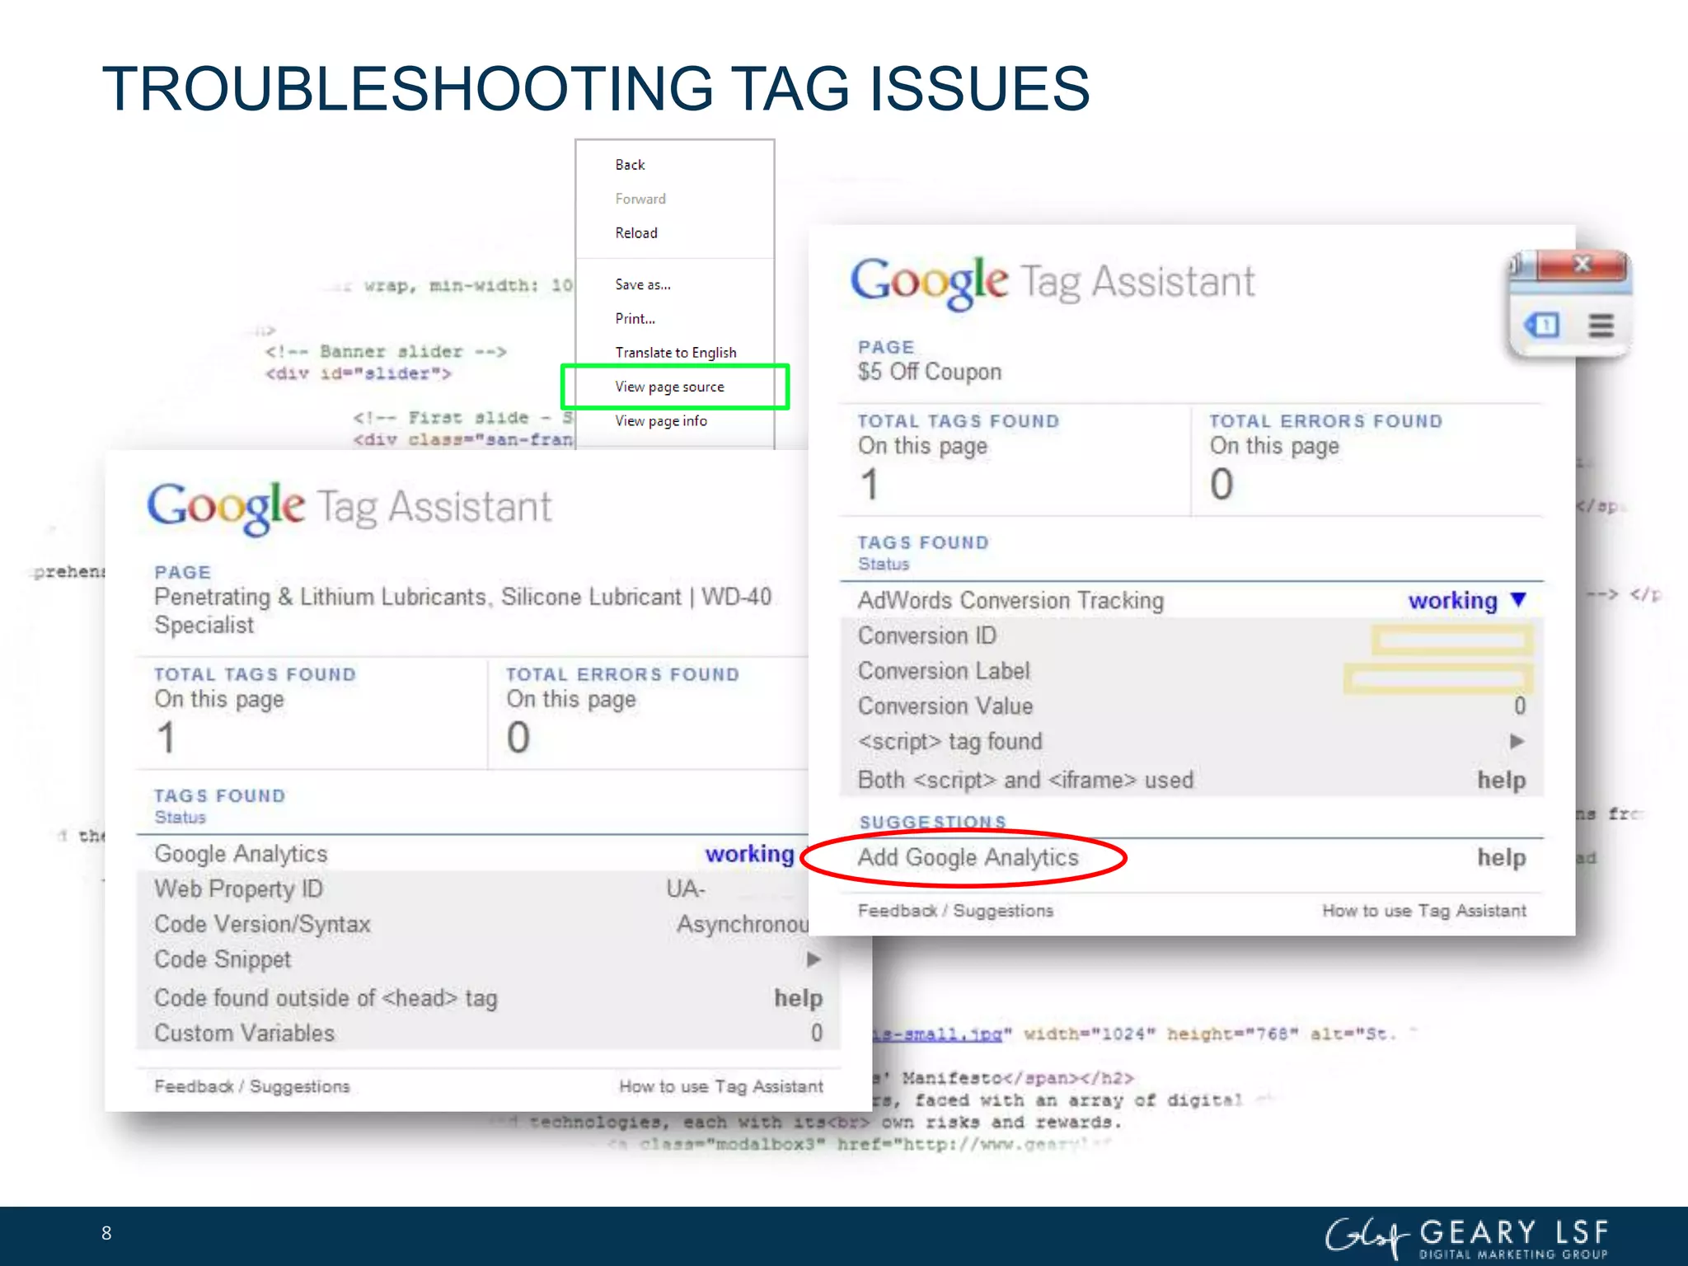Image resolution: width=1688 pixels, height=1266 pixels.
Task: Click the Status label in Analytics panel
Action: click(180, 818)
